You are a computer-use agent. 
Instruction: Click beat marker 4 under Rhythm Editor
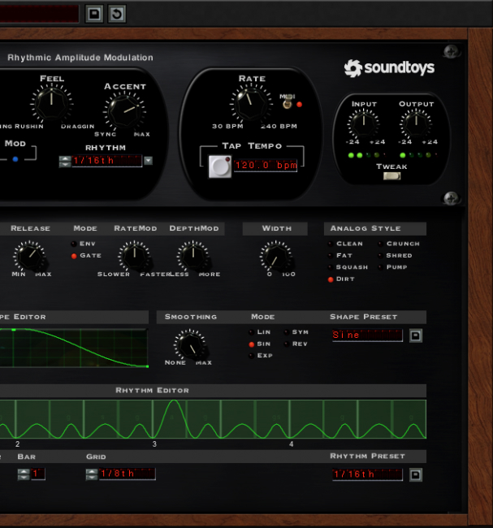point(292,444)
